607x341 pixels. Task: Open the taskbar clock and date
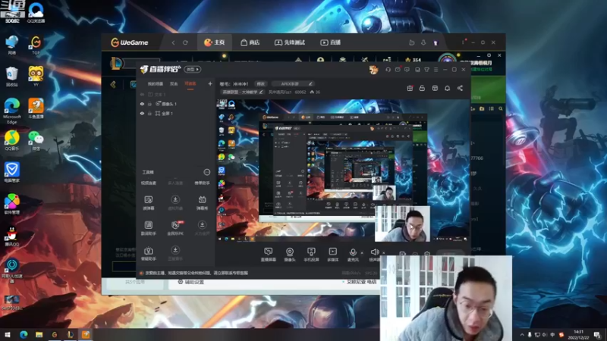point(578,334)
